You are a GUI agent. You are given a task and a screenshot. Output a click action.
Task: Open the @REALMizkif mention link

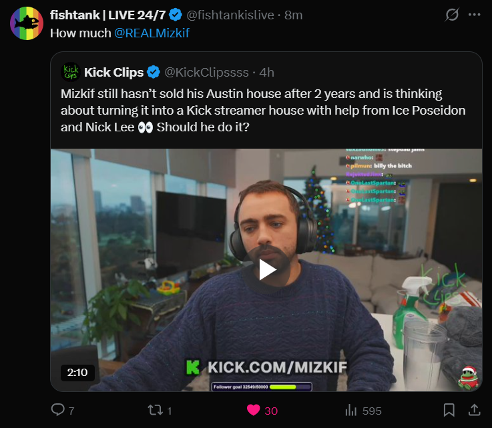point(152,33)
